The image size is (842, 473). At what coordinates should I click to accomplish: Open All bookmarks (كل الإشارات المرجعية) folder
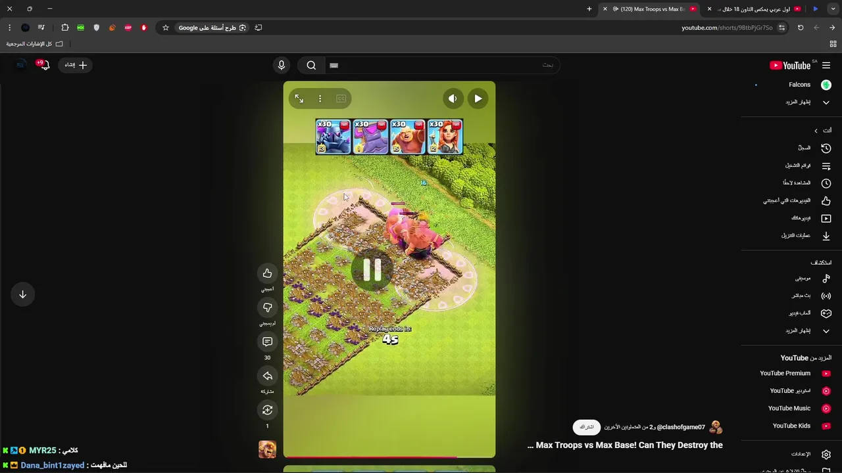click(x=35, y=44)
